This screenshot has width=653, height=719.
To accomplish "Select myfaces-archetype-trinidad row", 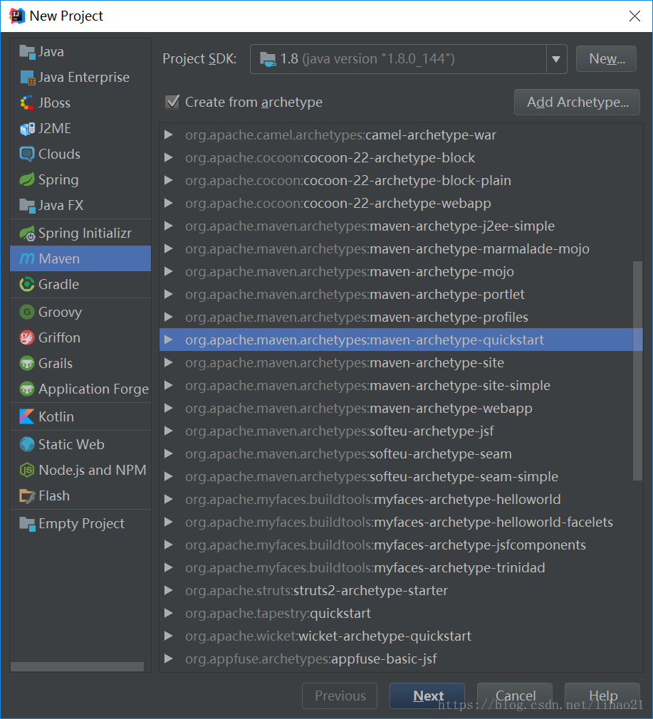I will tap(401, 567).
